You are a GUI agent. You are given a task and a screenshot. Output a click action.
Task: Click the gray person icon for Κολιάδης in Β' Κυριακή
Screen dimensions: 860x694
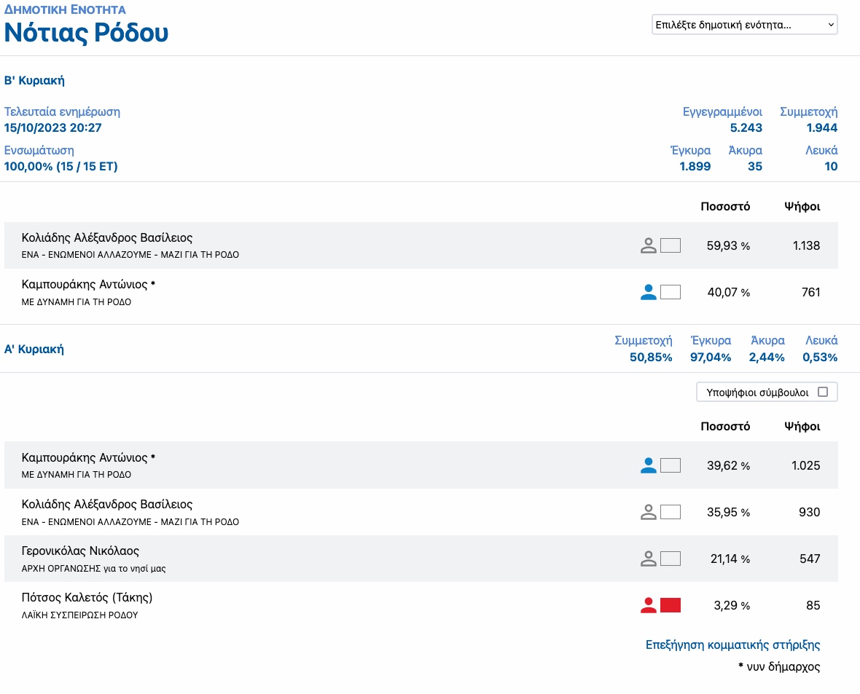[x=649, y=245]
